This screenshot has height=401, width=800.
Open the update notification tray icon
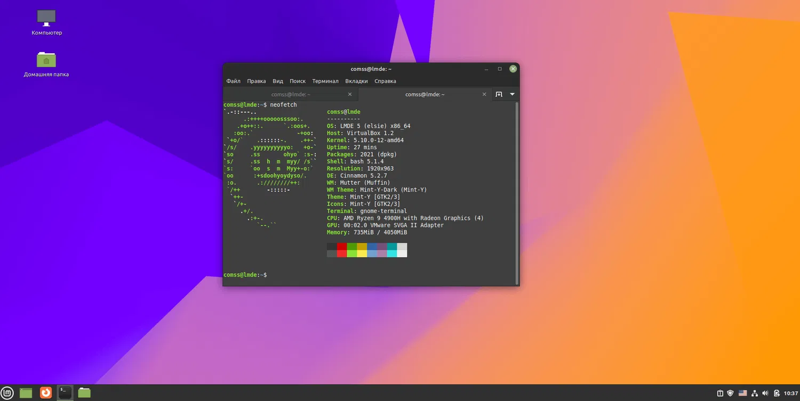coord(720,394)
